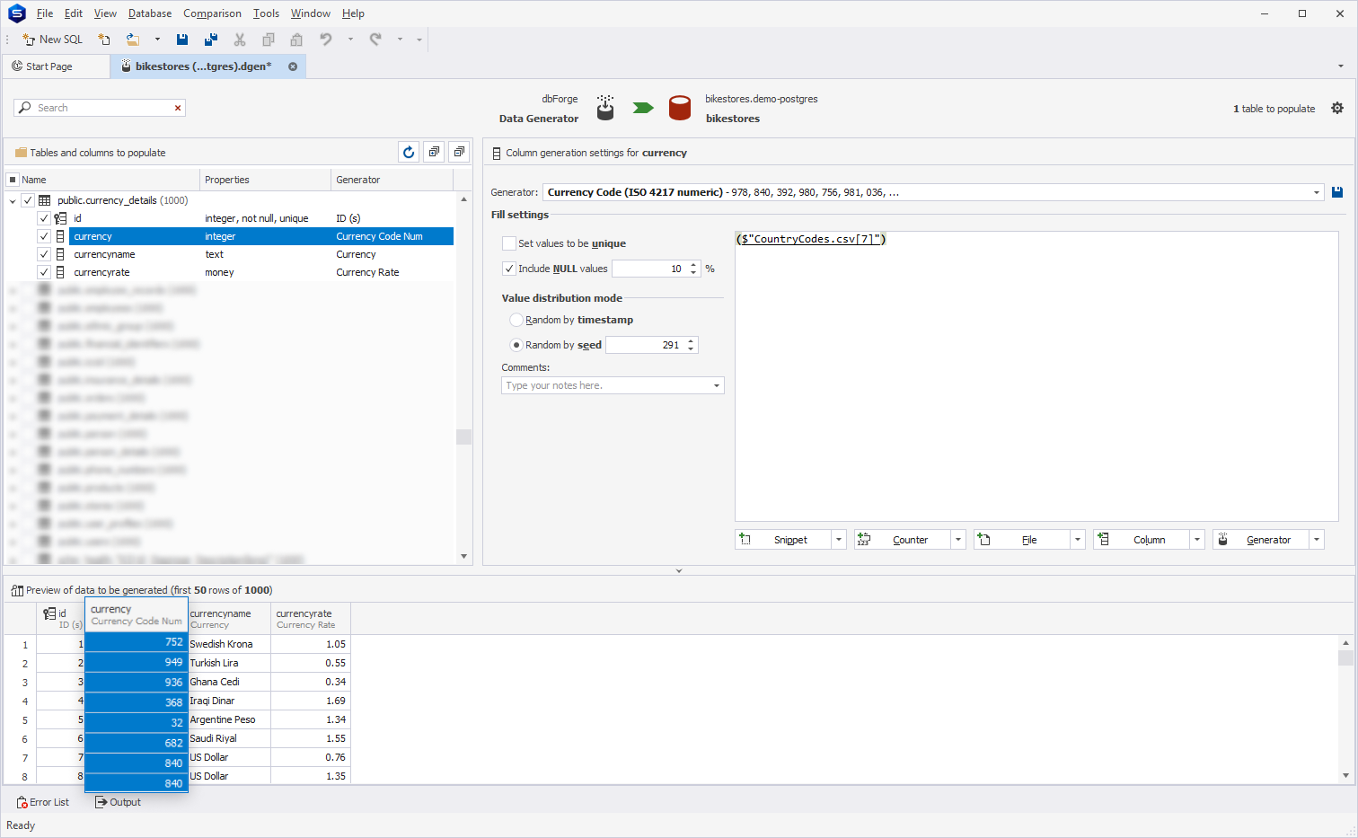This screenshot has height=838, width=1358.
Task: Click the search tables input field
Action: click(x=101, y=108)
